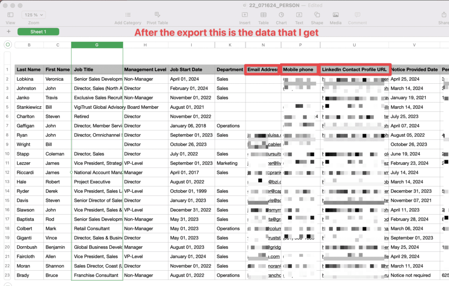Select column N header
The height and width of the screenshot is (286, 449).
pyautogui.click(x=264, y=45)
